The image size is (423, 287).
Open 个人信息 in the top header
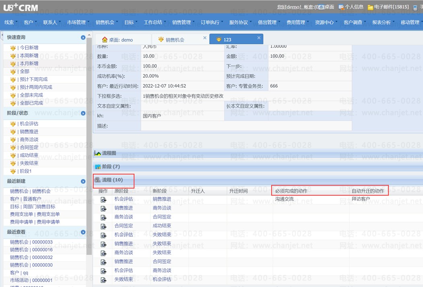point(351,7)
